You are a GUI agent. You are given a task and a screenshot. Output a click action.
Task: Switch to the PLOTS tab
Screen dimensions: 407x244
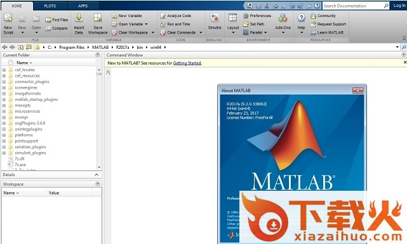tap(50, 6)
